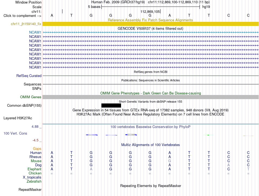Image resolution: width=259 pixels, height=196 pixels.
Task: Click the 100 Vert. Cons label
Action: (x=15, y=133)
